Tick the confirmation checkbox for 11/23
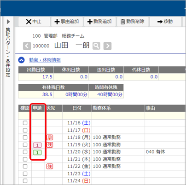The image size is (186, 185). pyautogui.click(x=25, y=173)
